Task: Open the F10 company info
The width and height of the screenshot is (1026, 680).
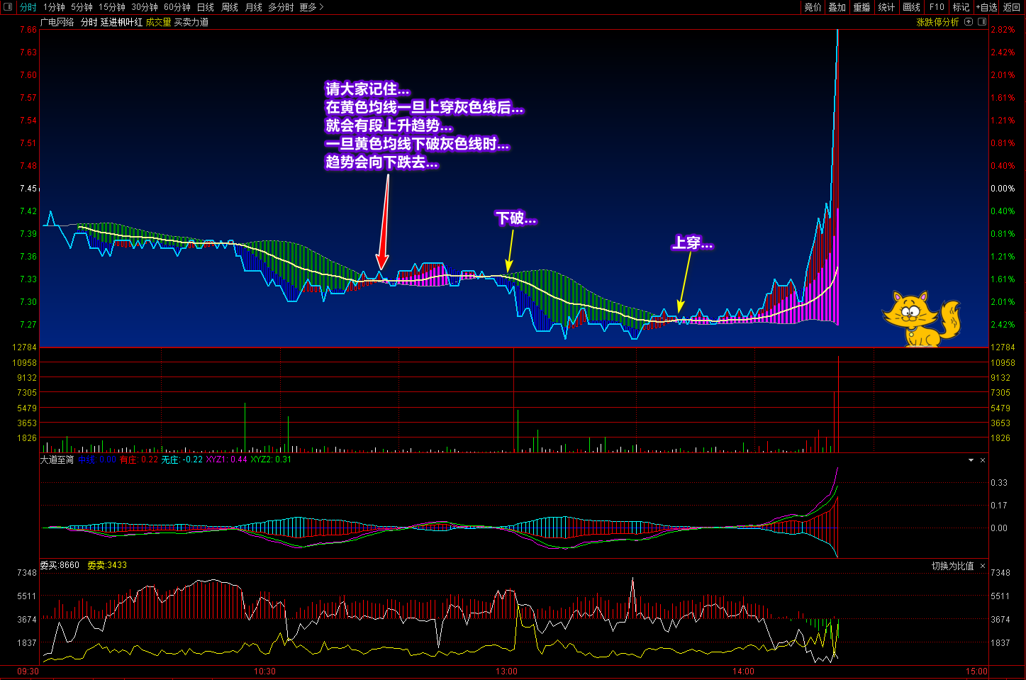Action: coord(937,7)
